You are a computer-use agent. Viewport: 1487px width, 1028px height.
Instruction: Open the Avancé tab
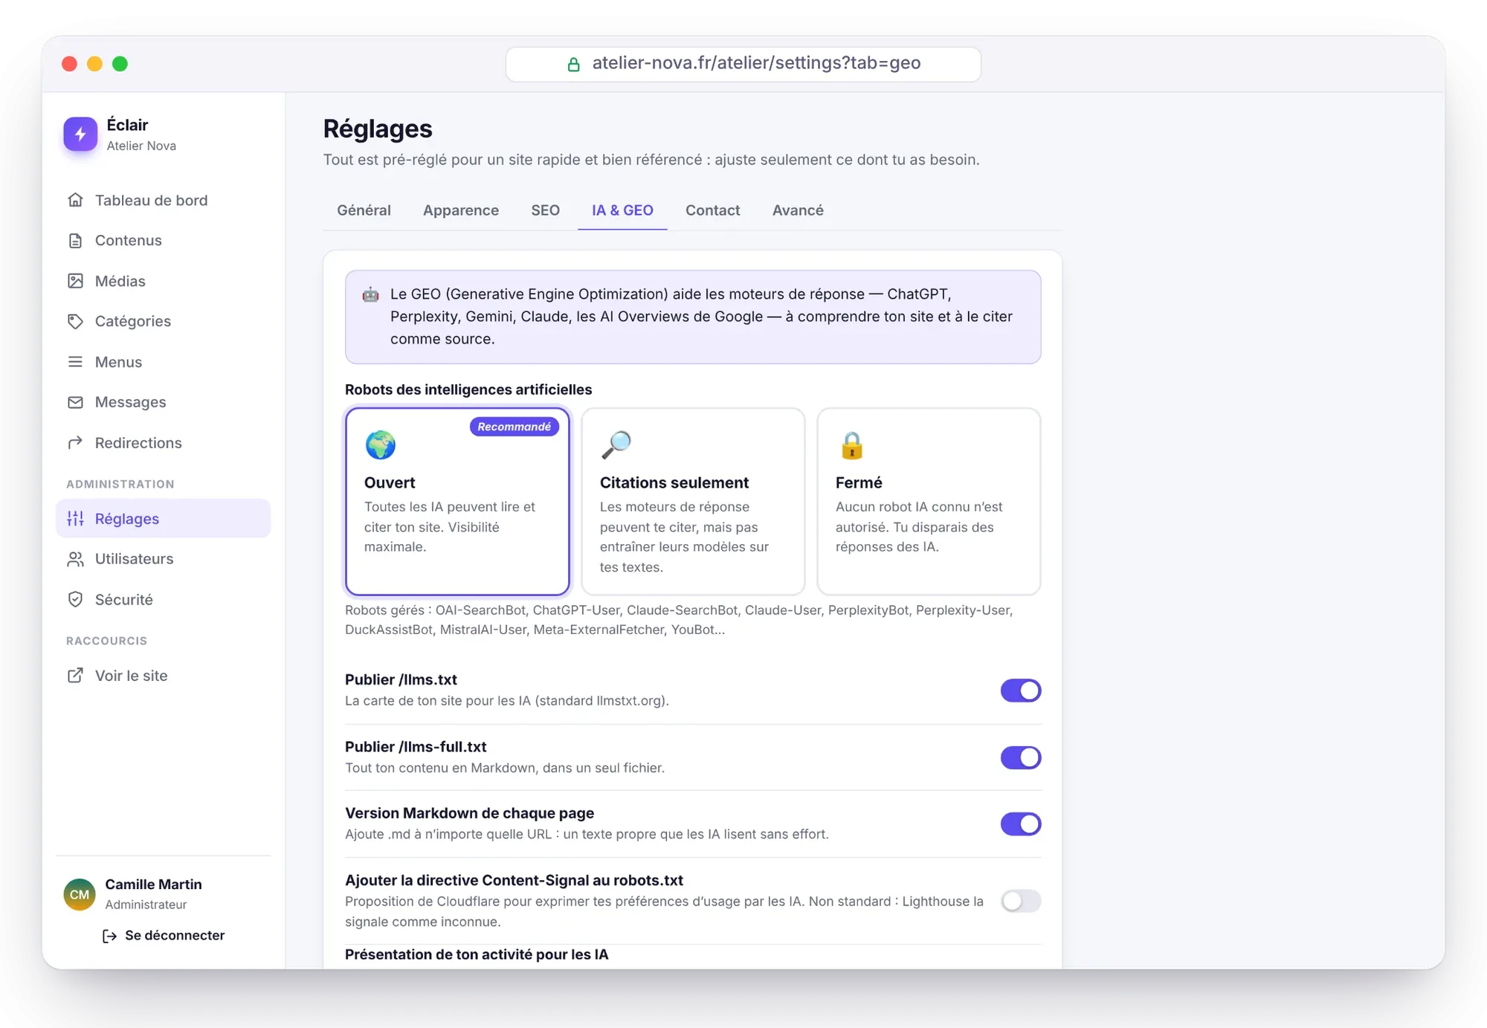[798, 210]
